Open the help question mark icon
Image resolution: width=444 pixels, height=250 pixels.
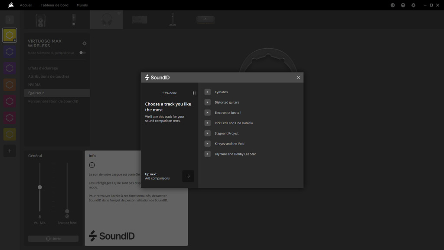point(403,5)
